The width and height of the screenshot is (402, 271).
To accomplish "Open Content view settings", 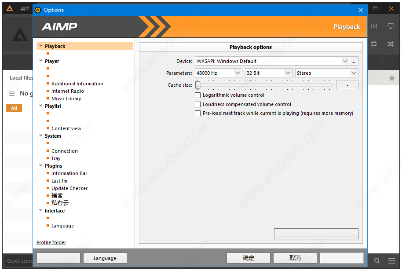I will [66, 128].
